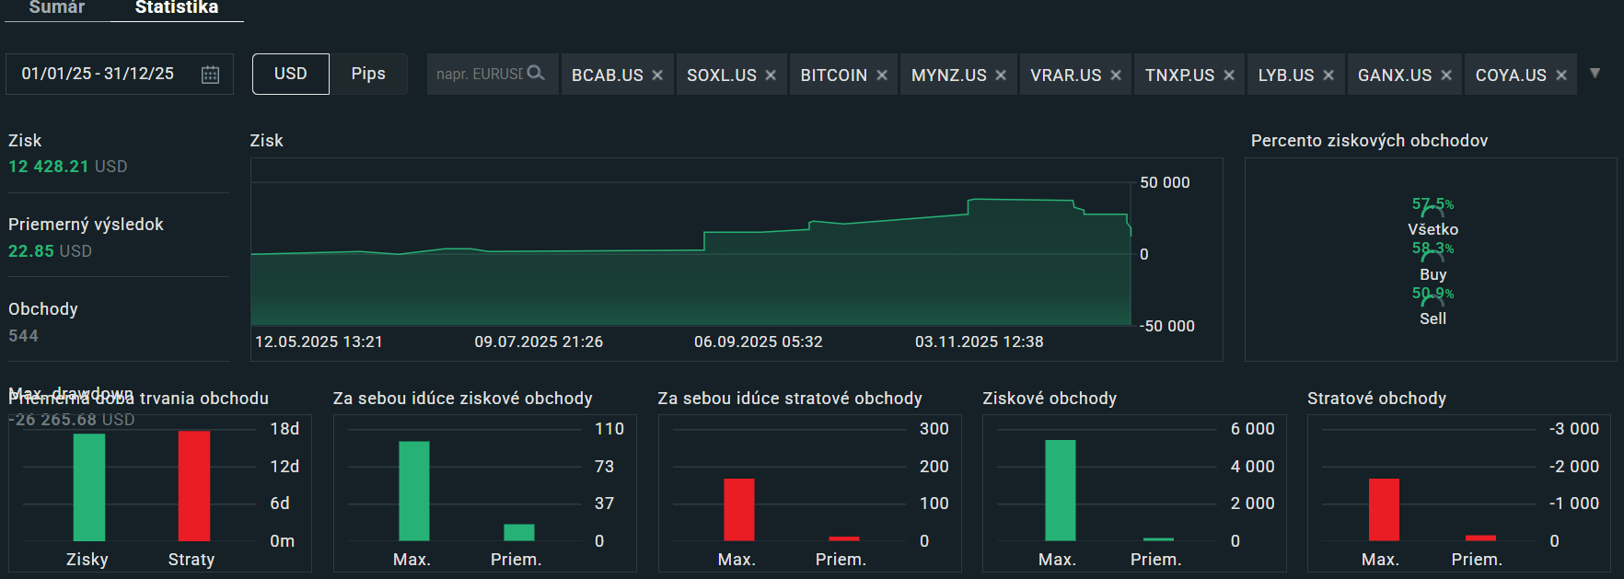
Task: Remove the GANX.US symbol tag
Action: [1446, 75]
